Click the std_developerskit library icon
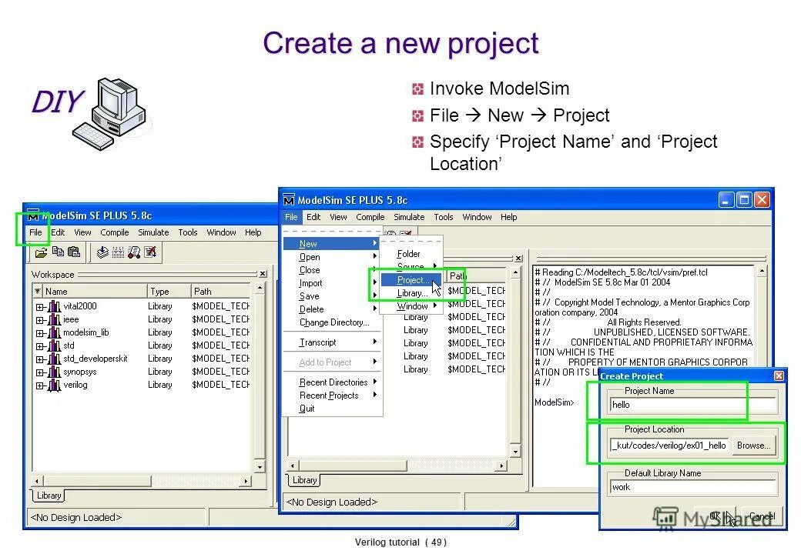801x554 pixels. click(54, 359)
